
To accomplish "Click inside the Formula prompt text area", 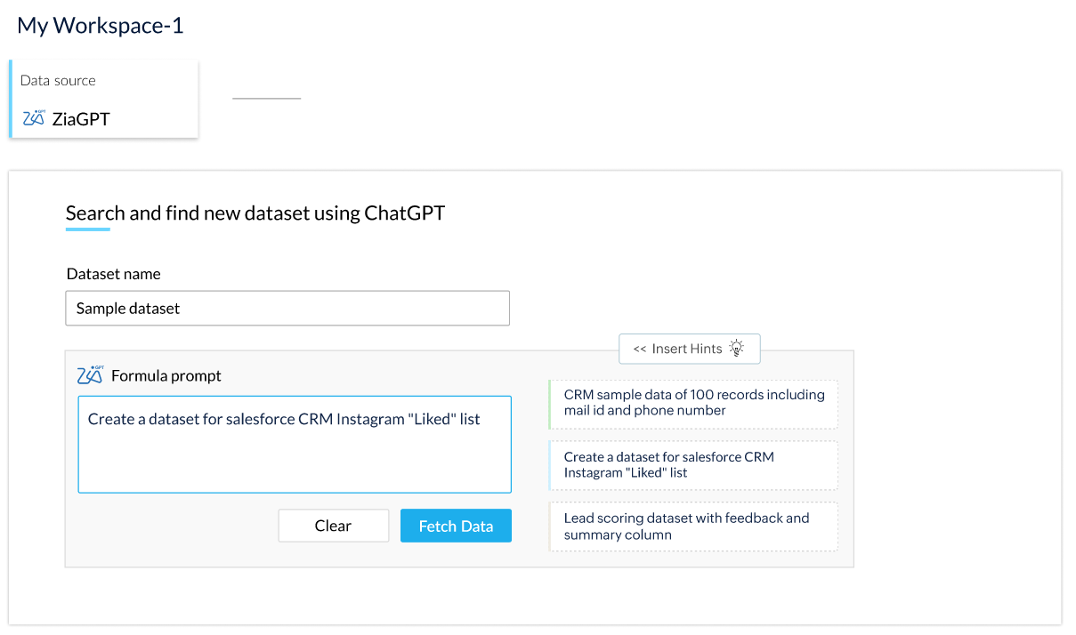I will click(x=295, y=454).
